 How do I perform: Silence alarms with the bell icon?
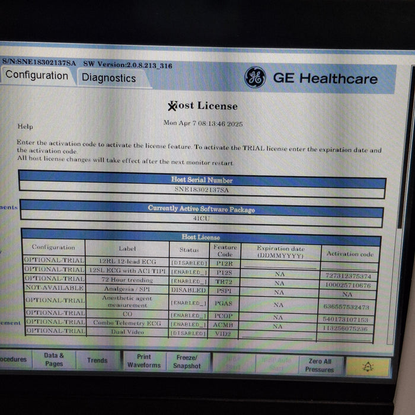tap(368, 367)
